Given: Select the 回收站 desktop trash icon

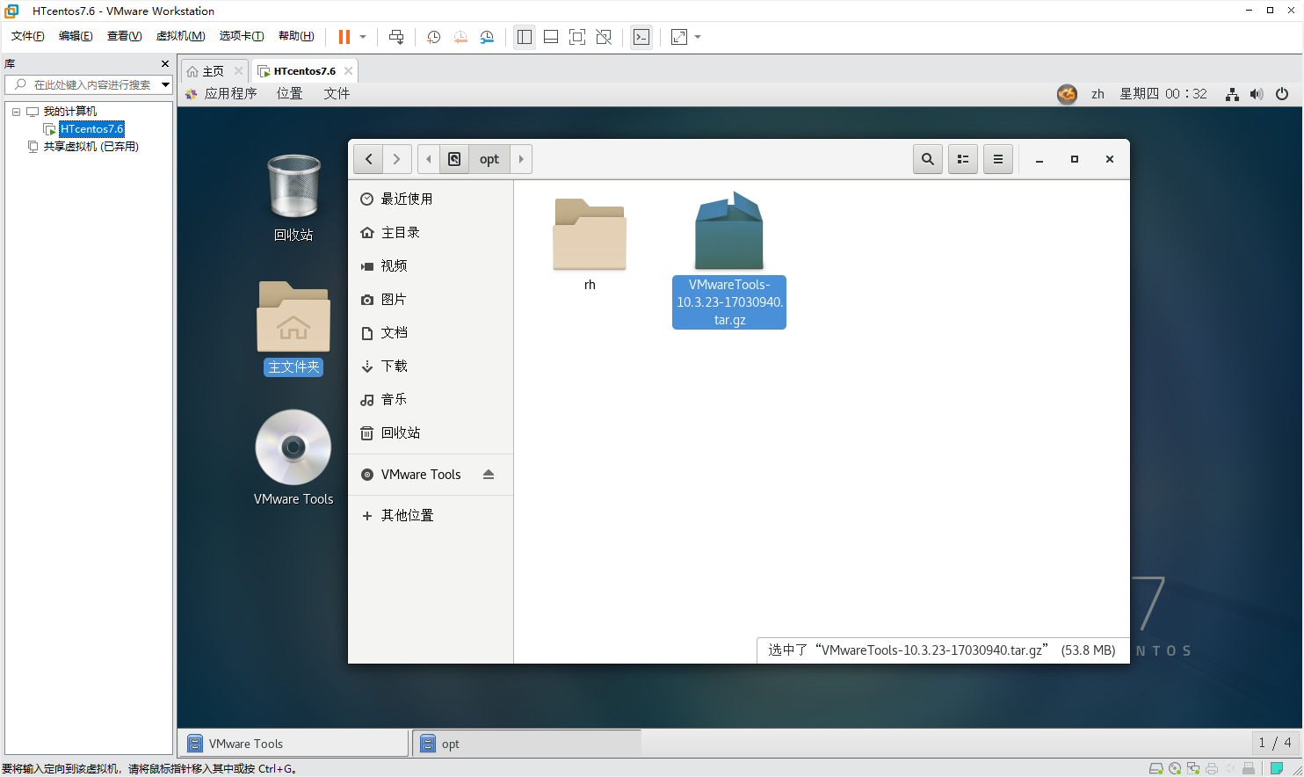Looking at the screenshot, I should 293,198.
